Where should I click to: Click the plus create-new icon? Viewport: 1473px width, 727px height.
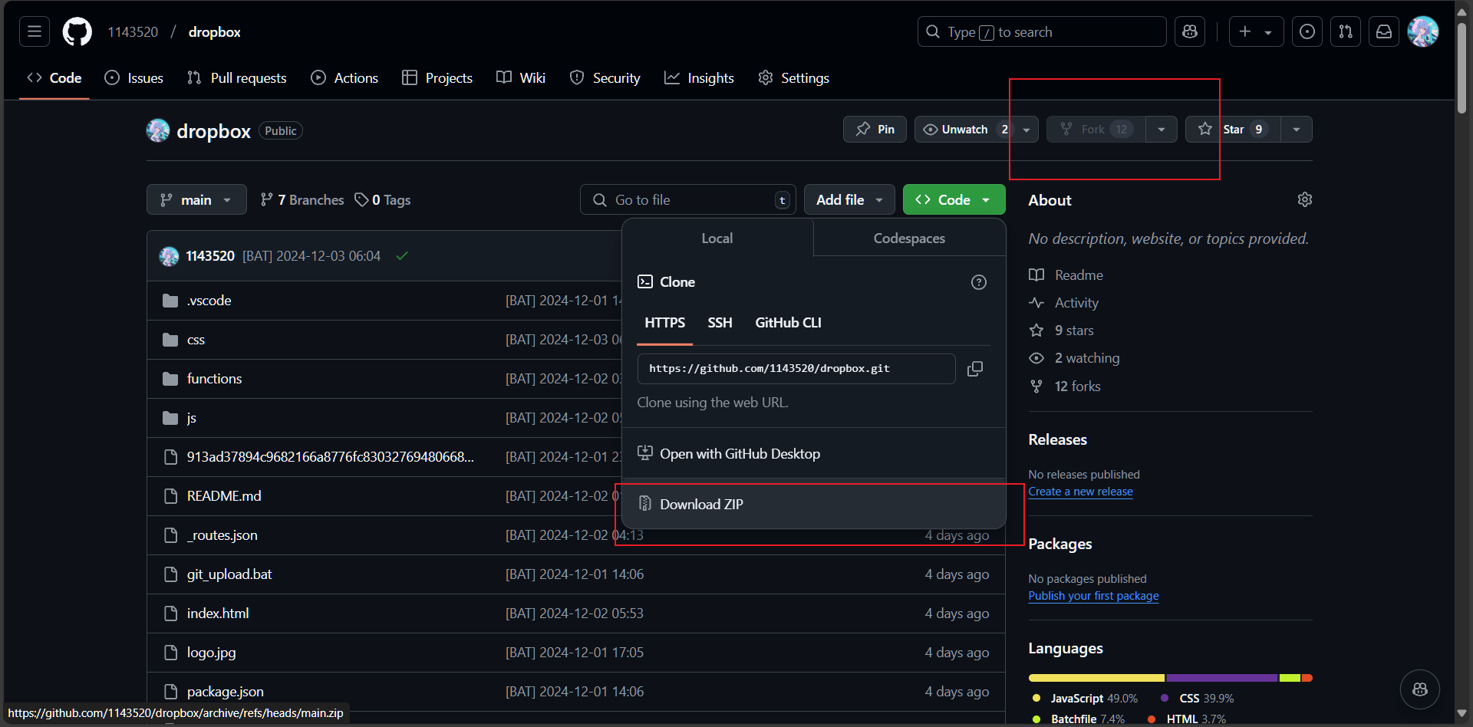[x=1245, y=31]
